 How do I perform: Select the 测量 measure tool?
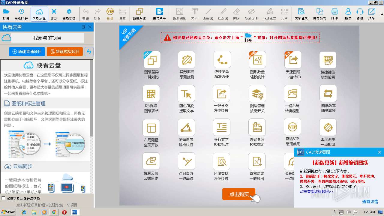[122, 14]
